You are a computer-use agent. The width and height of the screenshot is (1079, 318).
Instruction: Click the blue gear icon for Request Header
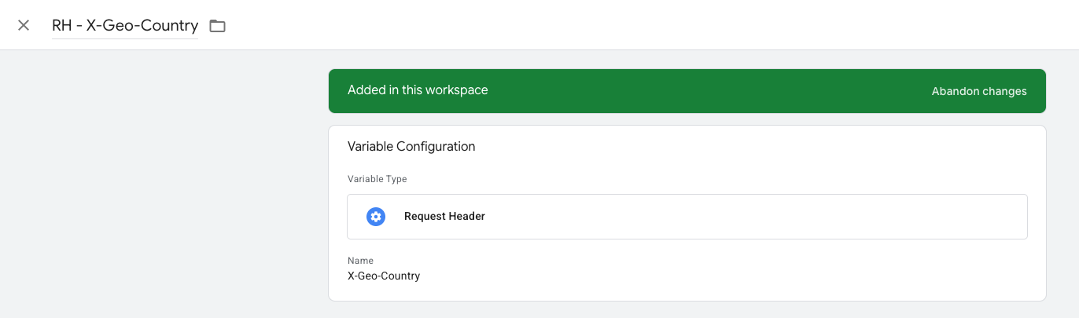coord(376,217)
